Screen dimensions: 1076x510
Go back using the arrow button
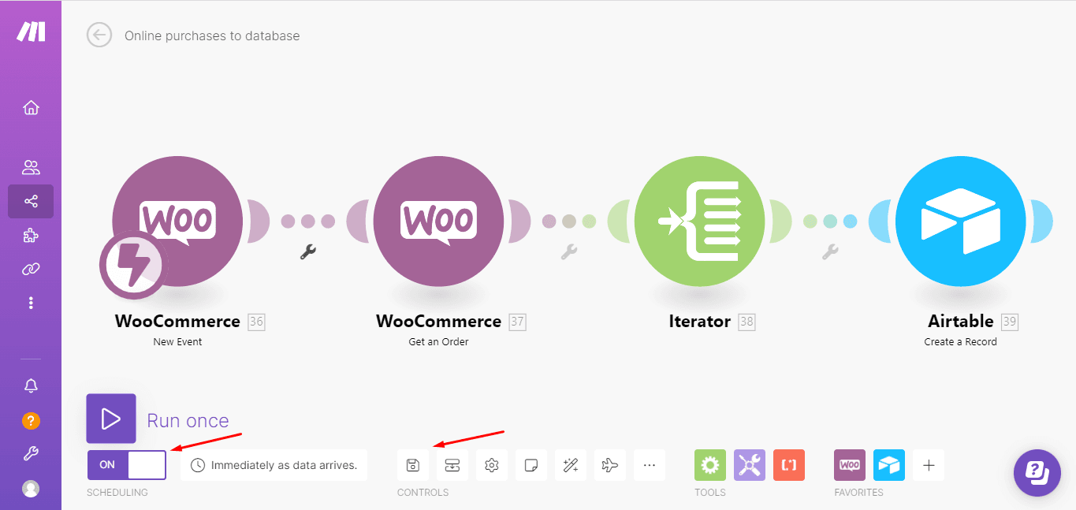(99, 35)
